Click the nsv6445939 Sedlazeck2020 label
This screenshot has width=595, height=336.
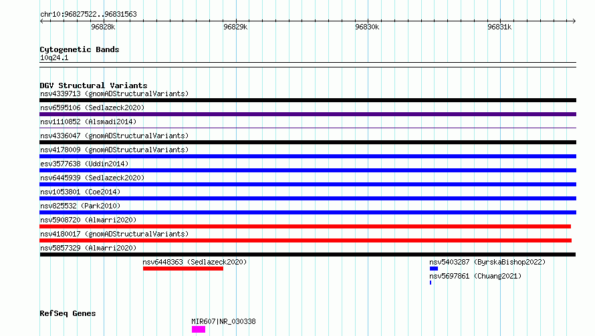92,178
